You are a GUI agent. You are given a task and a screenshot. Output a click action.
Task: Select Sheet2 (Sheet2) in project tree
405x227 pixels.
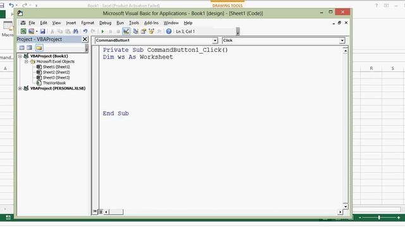click(x=56, y=73)
